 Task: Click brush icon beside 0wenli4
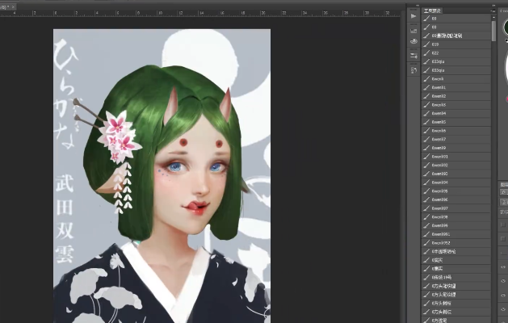pyautogui.click(x=426, y=113)
